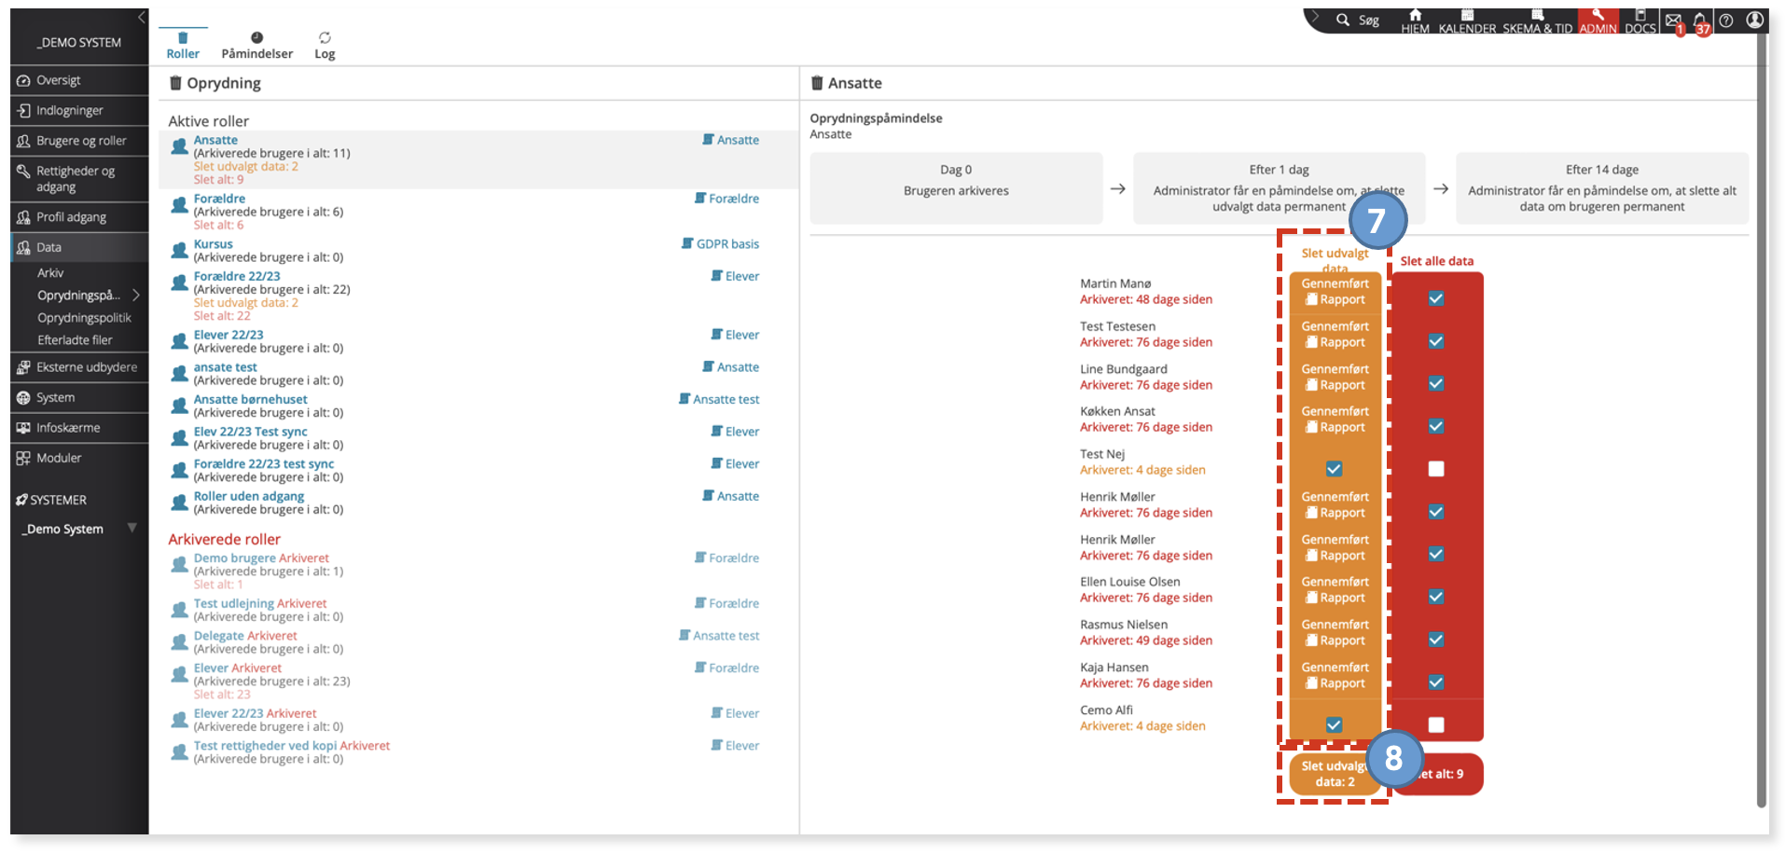Select Data in the sidebar
This screenshot has width=1785, height=854.
tap(79, 247)
